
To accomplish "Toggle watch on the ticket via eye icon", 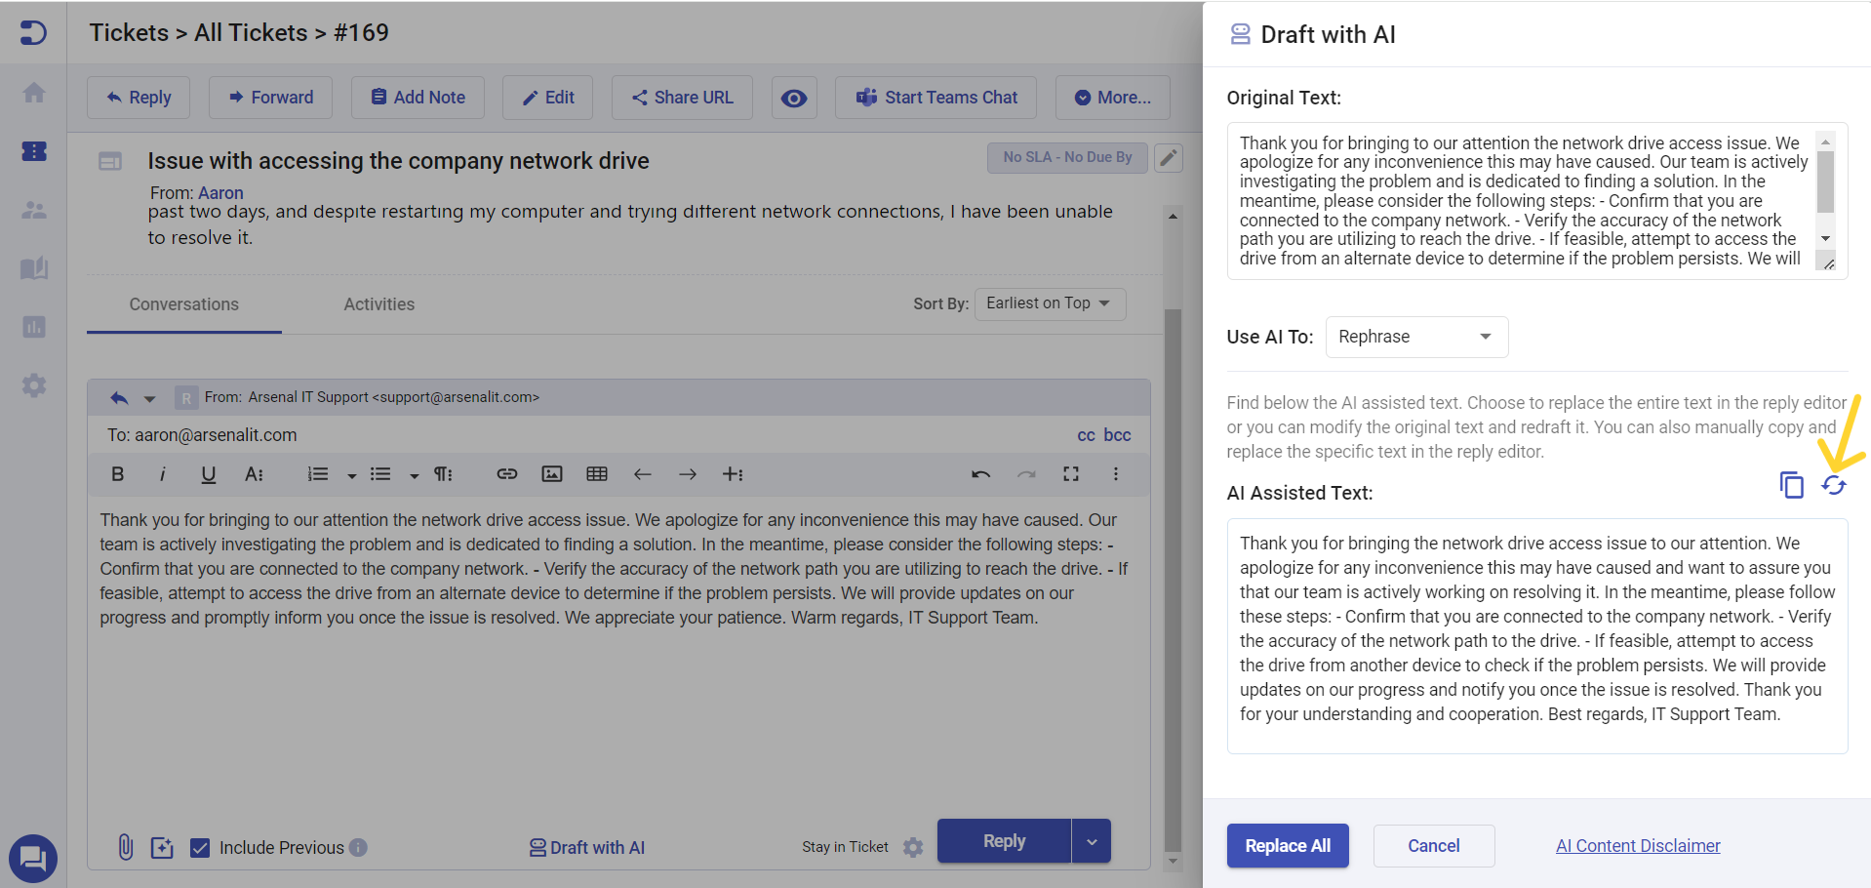I will [794, 98].
